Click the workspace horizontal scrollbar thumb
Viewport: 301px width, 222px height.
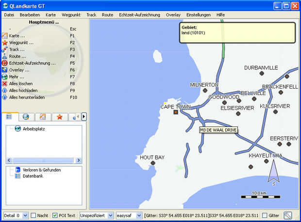(43, 160)
